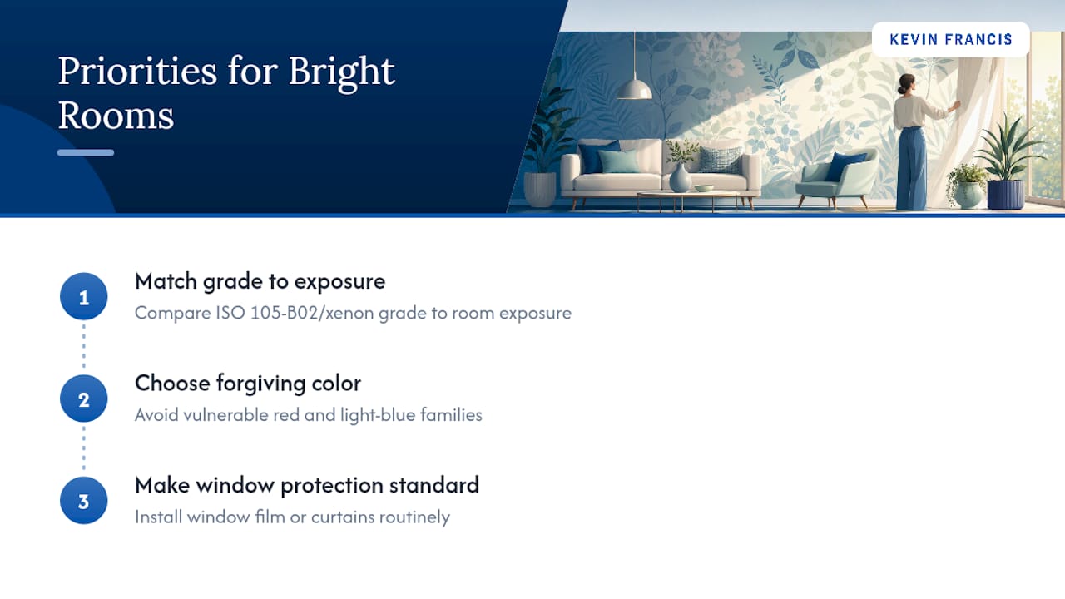This screenshot has width=1065, height=599.
Task: Click dotted connector between steps 1 and 2
Action: 83,348
